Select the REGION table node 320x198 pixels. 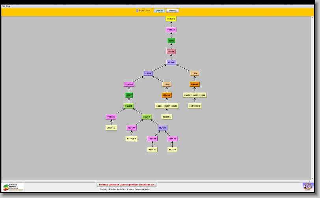(x=152, y=149)
